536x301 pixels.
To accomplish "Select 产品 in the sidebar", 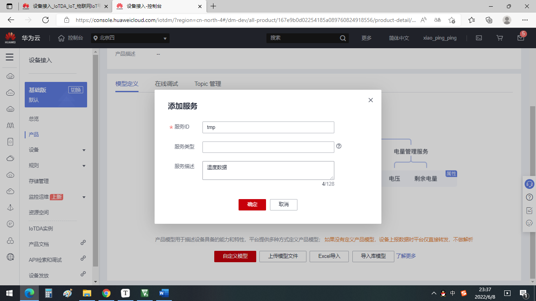I will (x=34, y=134).
